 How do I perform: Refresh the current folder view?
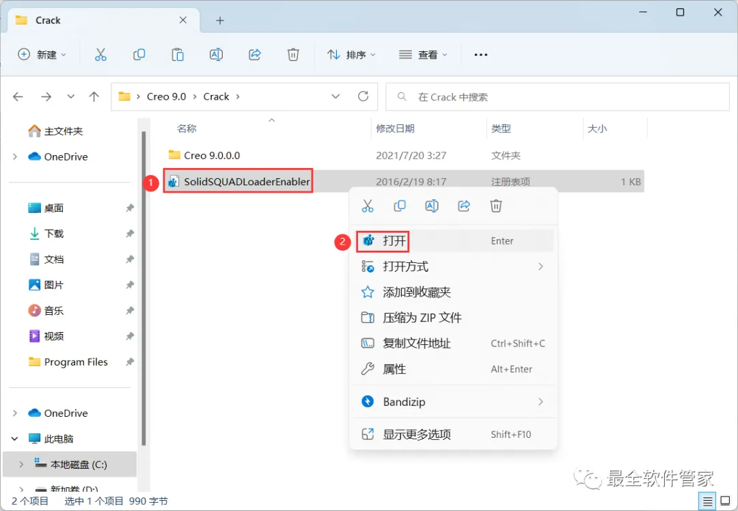point(363,96)
